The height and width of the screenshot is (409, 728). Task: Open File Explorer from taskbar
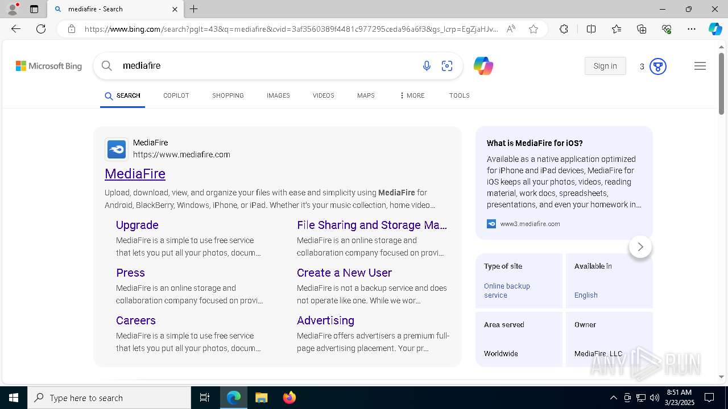pyautogui.click(x=261, y=398)
